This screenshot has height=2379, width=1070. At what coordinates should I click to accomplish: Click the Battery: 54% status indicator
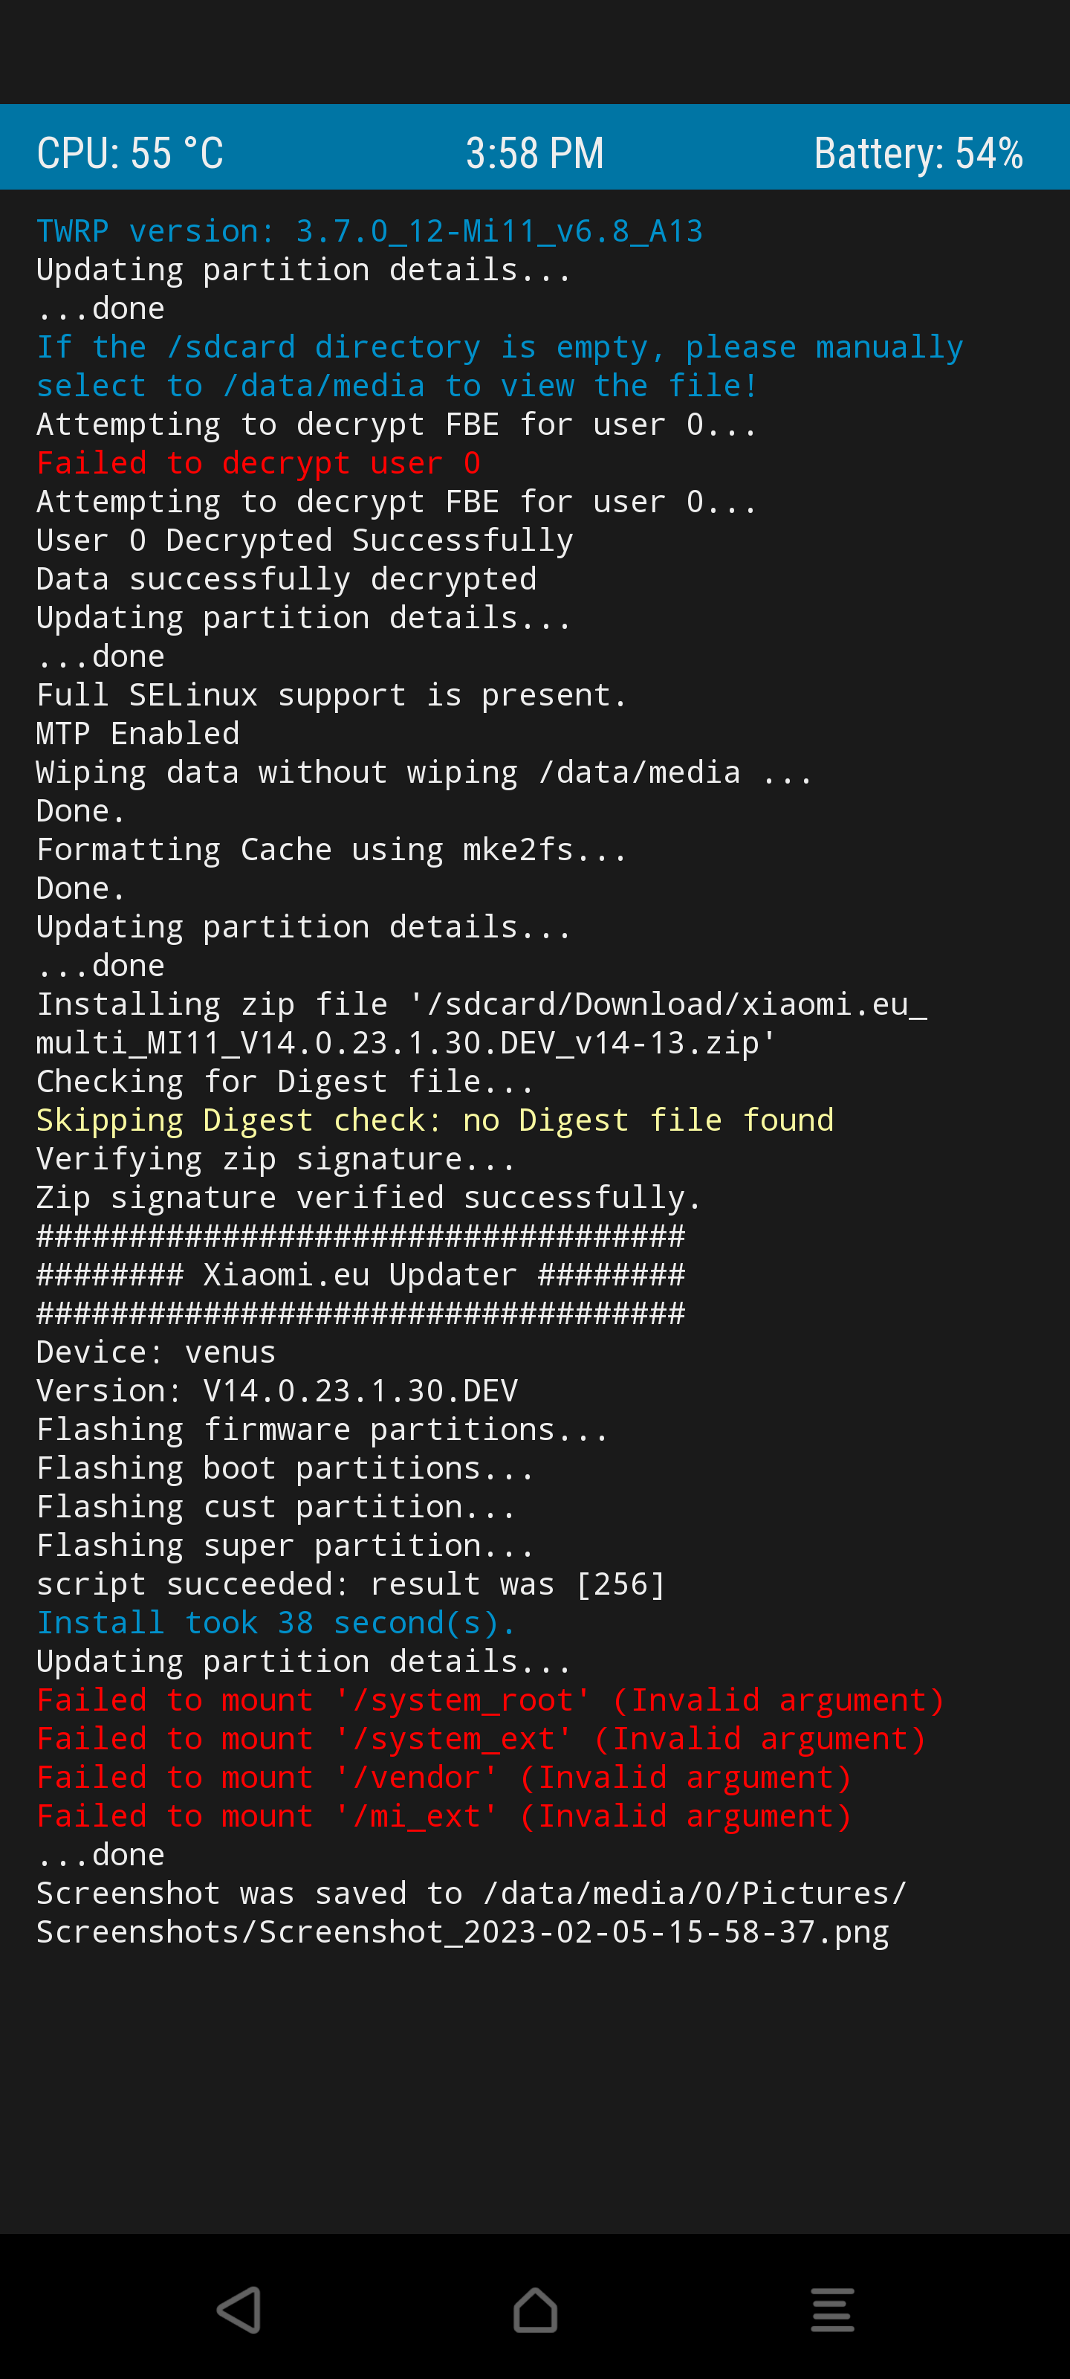click(x=918, y=153)
